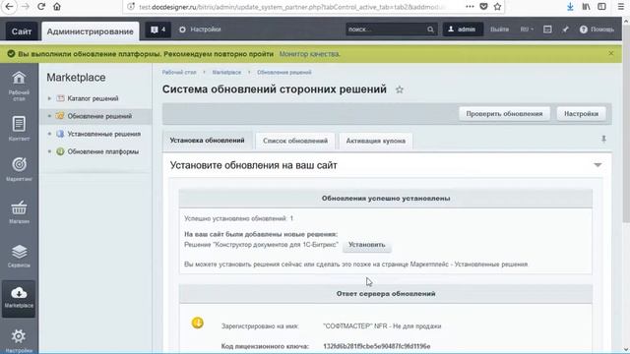
Task: Toggle browser sidebar icon
Action: [x=601, y=7]
